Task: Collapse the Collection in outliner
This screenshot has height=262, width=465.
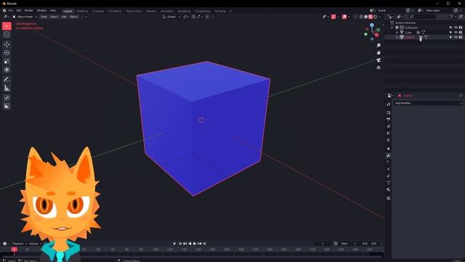Action: (392, 28)
